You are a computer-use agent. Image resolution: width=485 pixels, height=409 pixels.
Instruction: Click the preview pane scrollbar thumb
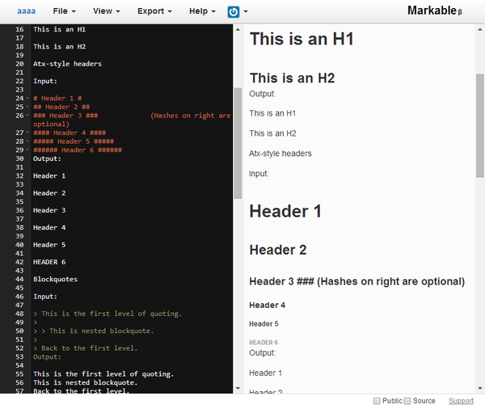pos(480,125)
